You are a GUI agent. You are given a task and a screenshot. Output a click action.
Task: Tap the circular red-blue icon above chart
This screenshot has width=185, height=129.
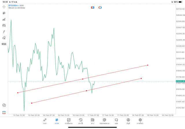click(x=100, y=8)
